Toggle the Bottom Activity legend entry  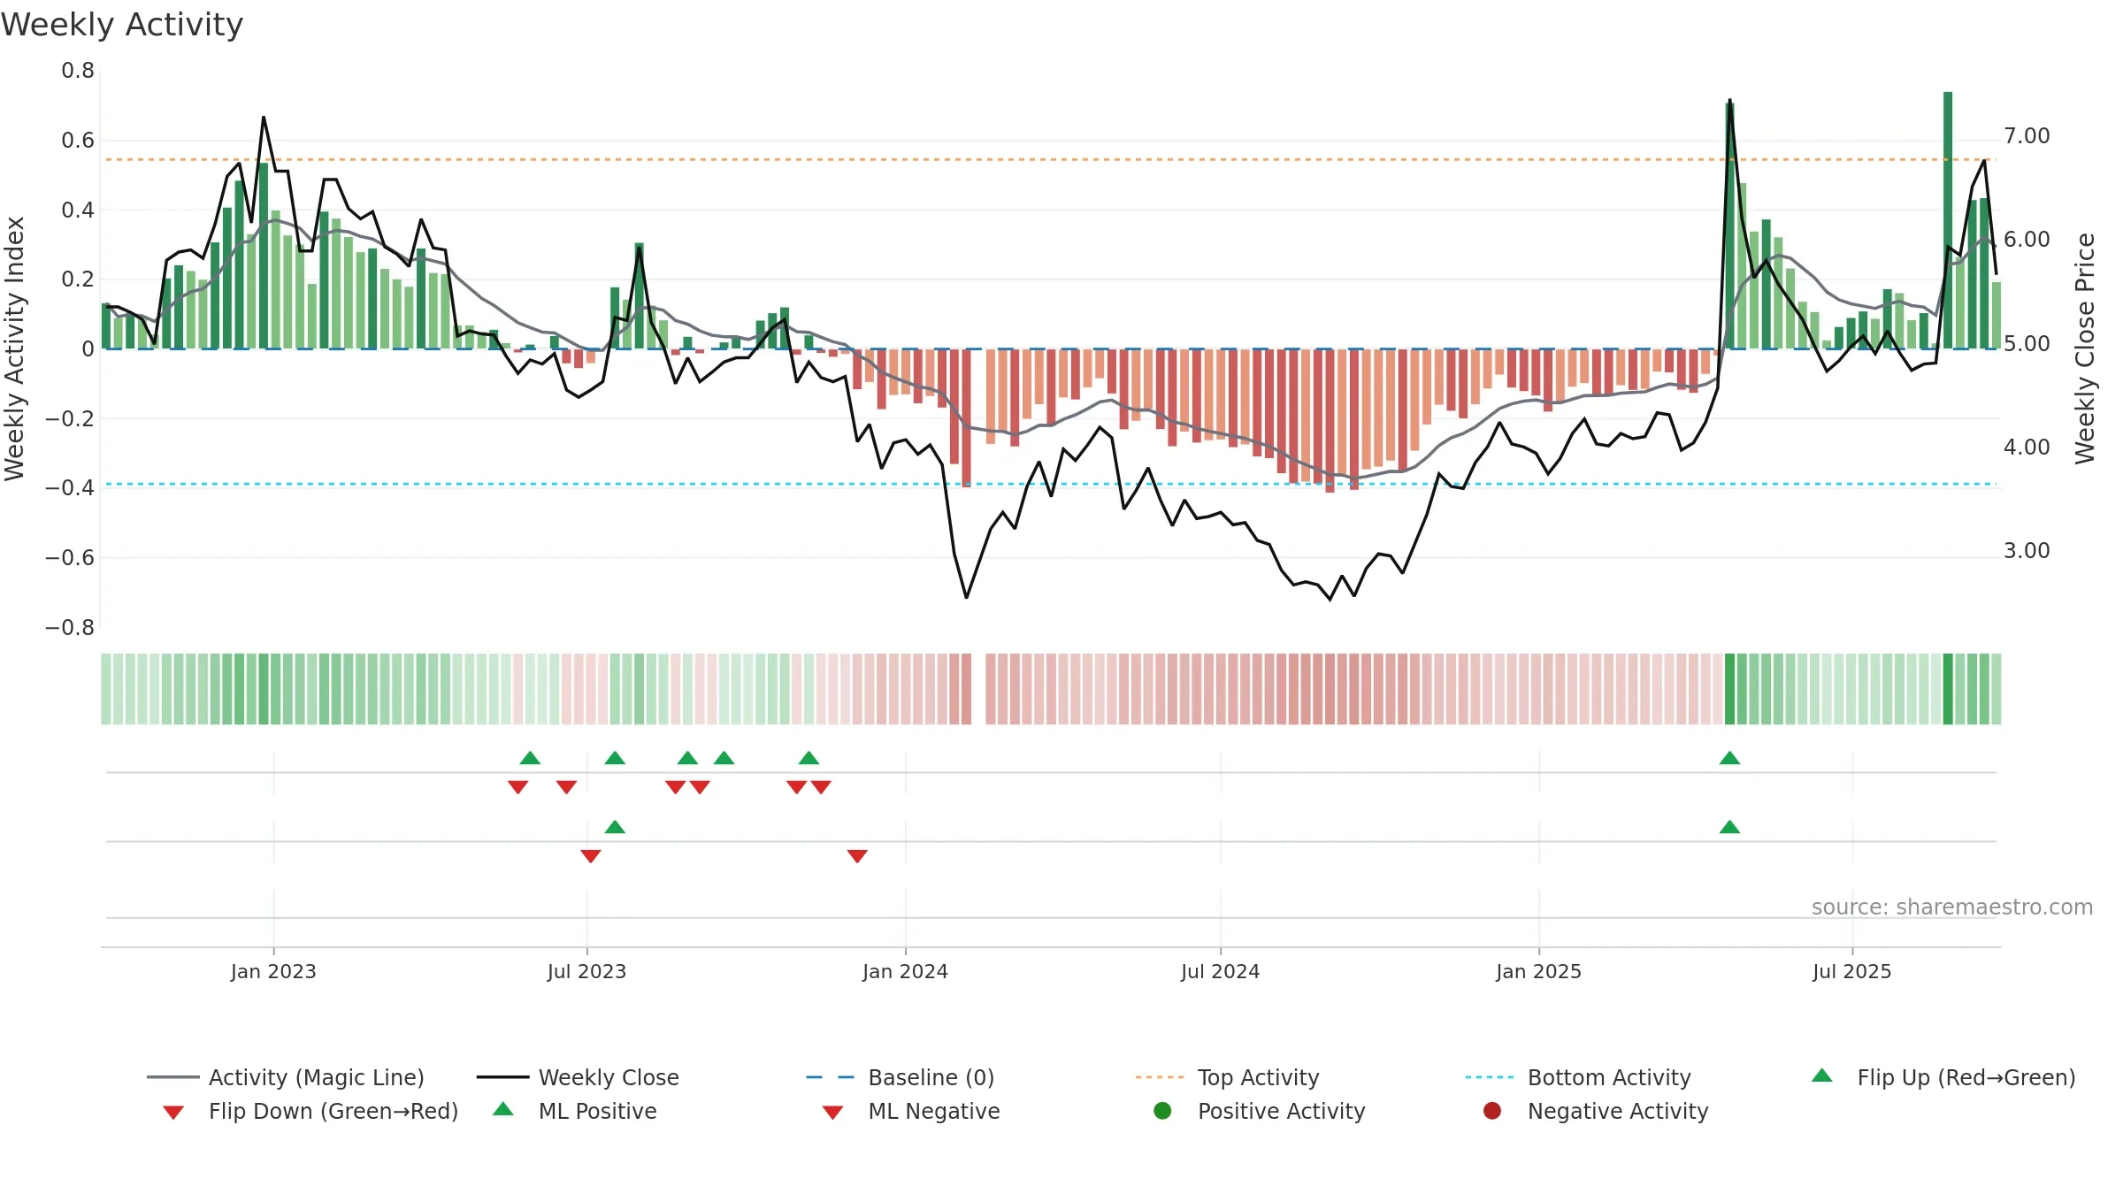click(1578, 1077)
